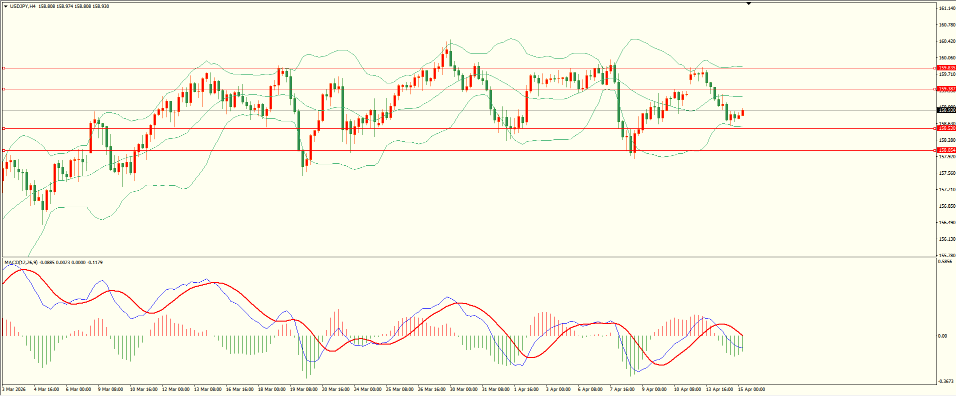This screenshot has width=956, height=396.
Task: Click left handle of the 159.387 line
Action: [x=4, y=89]
